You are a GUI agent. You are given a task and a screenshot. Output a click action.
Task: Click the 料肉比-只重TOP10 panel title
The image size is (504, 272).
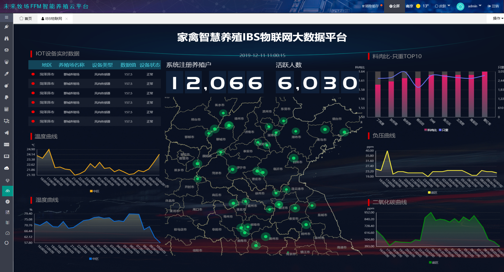(397, 56)
